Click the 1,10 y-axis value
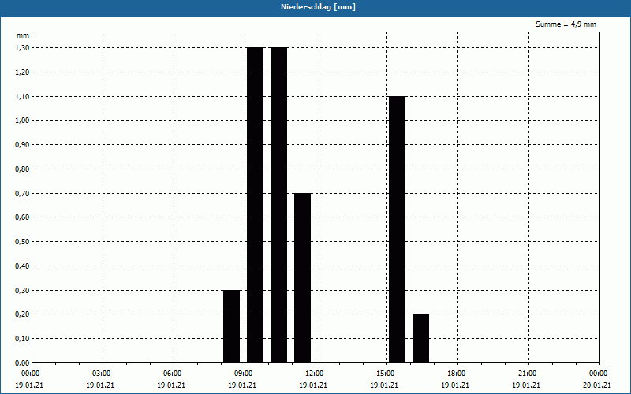The image size is (631, 394). [22, 96]
